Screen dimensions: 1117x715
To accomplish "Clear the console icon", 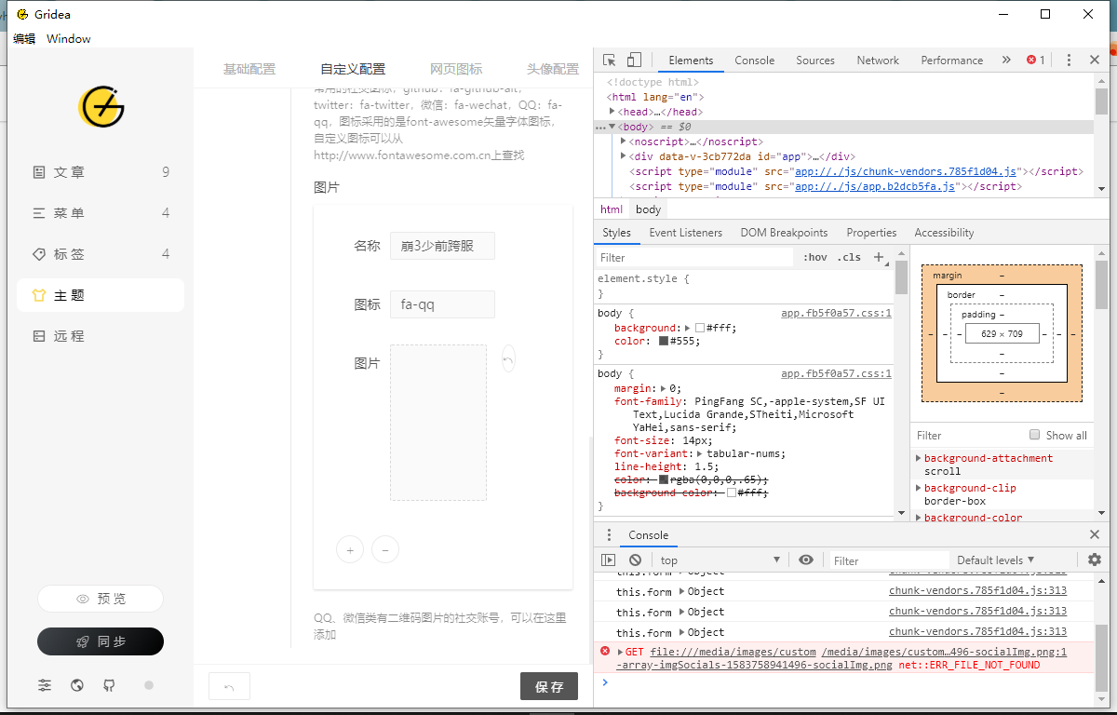I will point(635,560).
